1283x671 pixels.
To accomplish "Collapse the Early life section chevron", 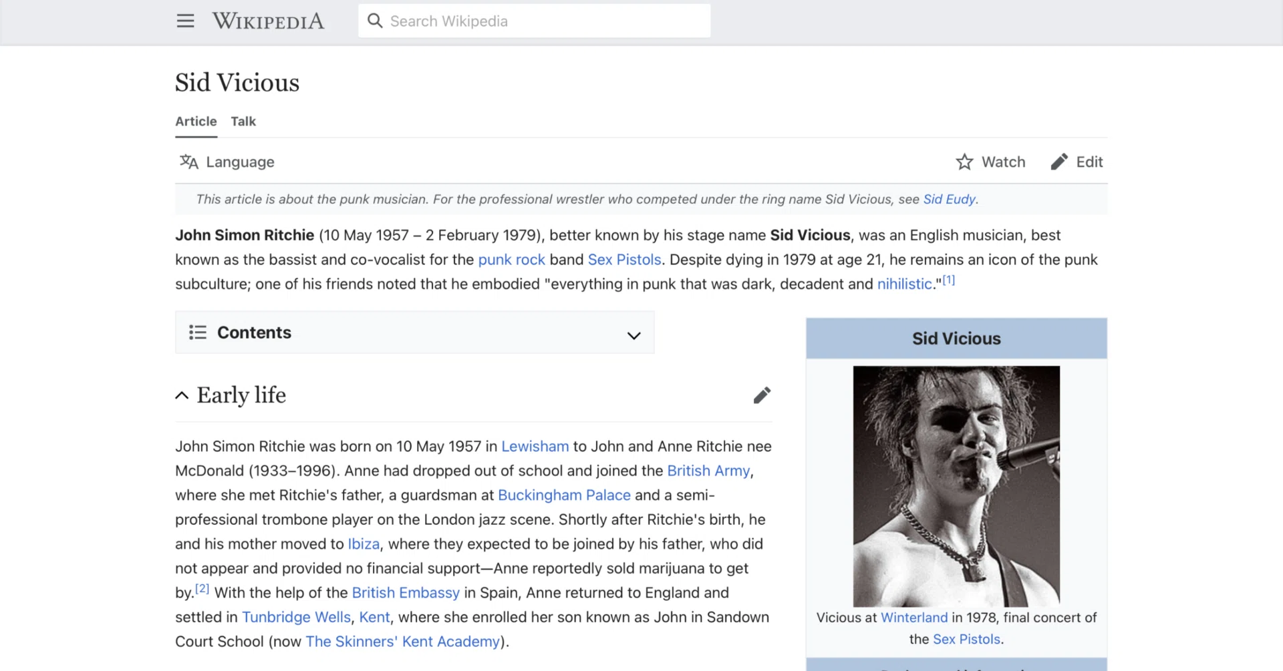I will (182, 395).
